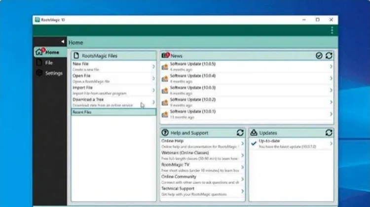The height and width of the screenshot is (207, 370).
Task: Click the Home house icon in sidebar
Action: [x=39, y=52]
